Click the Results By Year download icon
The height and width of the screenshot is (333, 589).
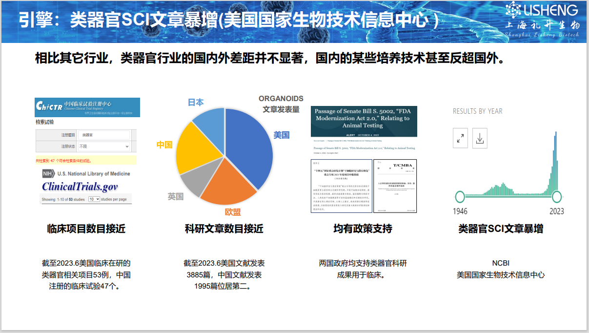point(480,138)
